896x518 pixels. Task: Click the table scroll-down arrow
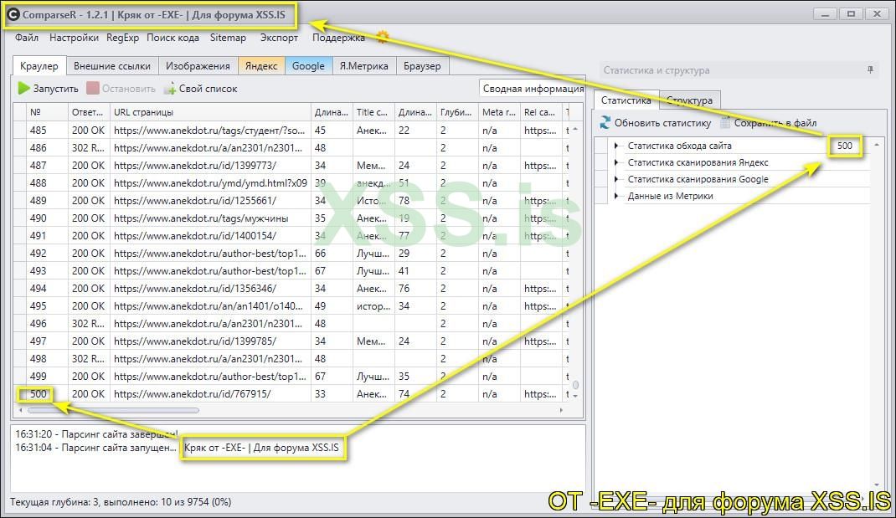(x=575, y=396)
